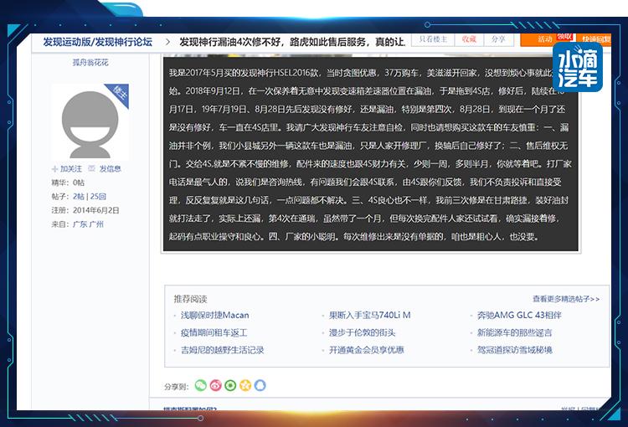Open 25回 replies count link
Image resolution: width=628 pixels, height=427 pixels.
pos(98,196)
